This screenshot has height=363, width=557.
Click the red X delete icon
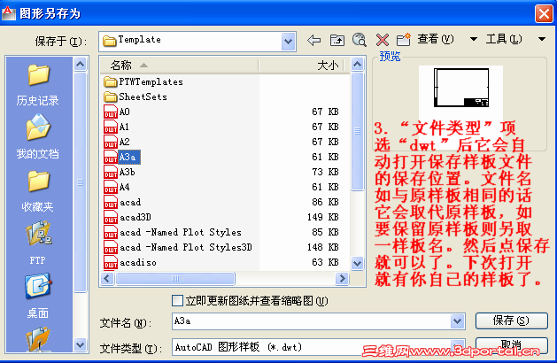383,40
